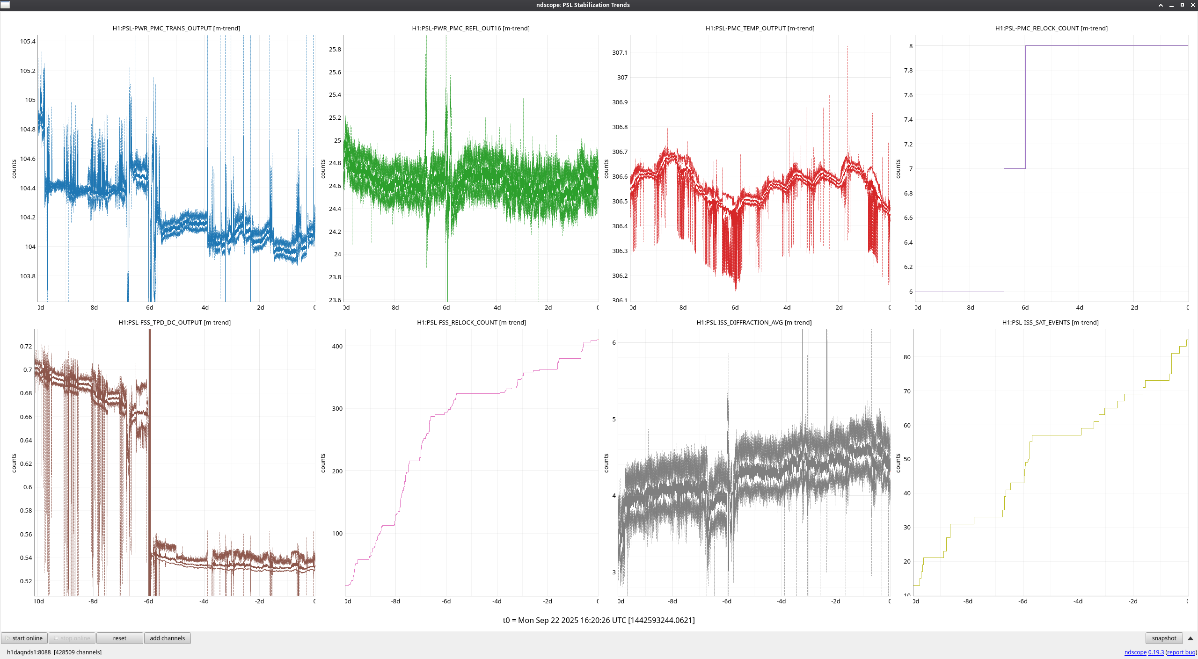This screenshot has height=659, width=1198.
Task: Close the ndscope window
Action: 1192,5
